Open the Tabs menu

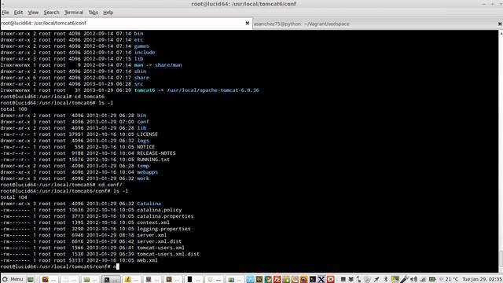93,13
